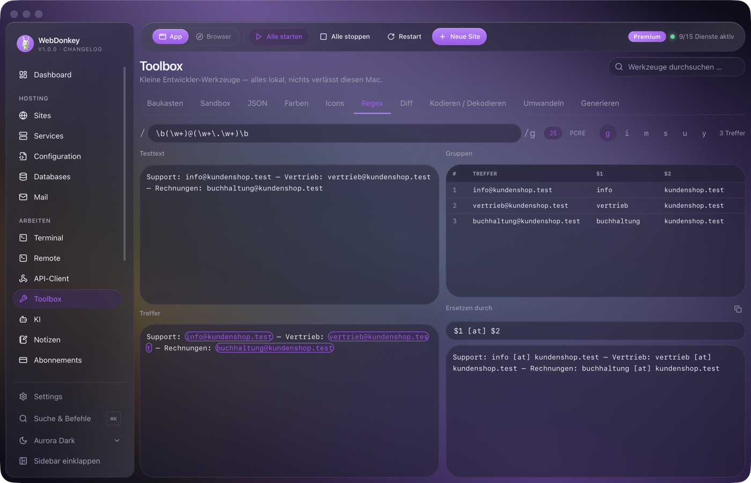The height and width of the screenshot is (483, 751).
Task: Open the Configuration section
Action: coord(68,156)
